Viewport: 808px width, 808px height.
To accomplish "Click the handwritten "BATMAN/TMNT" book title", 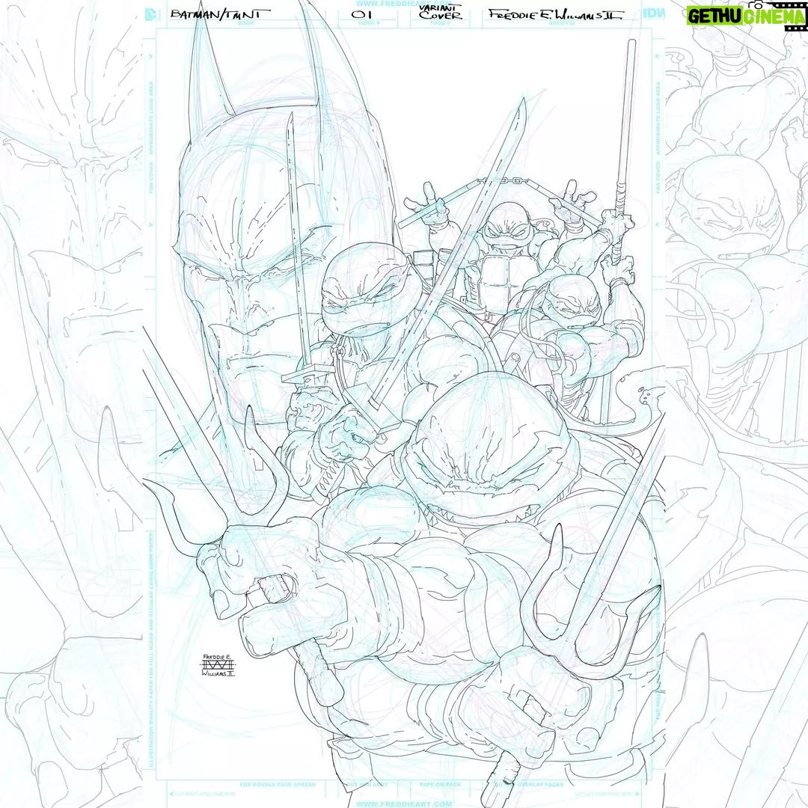I will click(x=219, y=14).
